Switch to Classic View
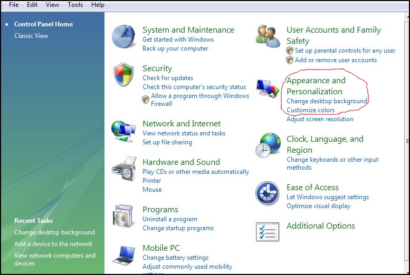This screenshot has height=275, width=410. tap(31, 36)
